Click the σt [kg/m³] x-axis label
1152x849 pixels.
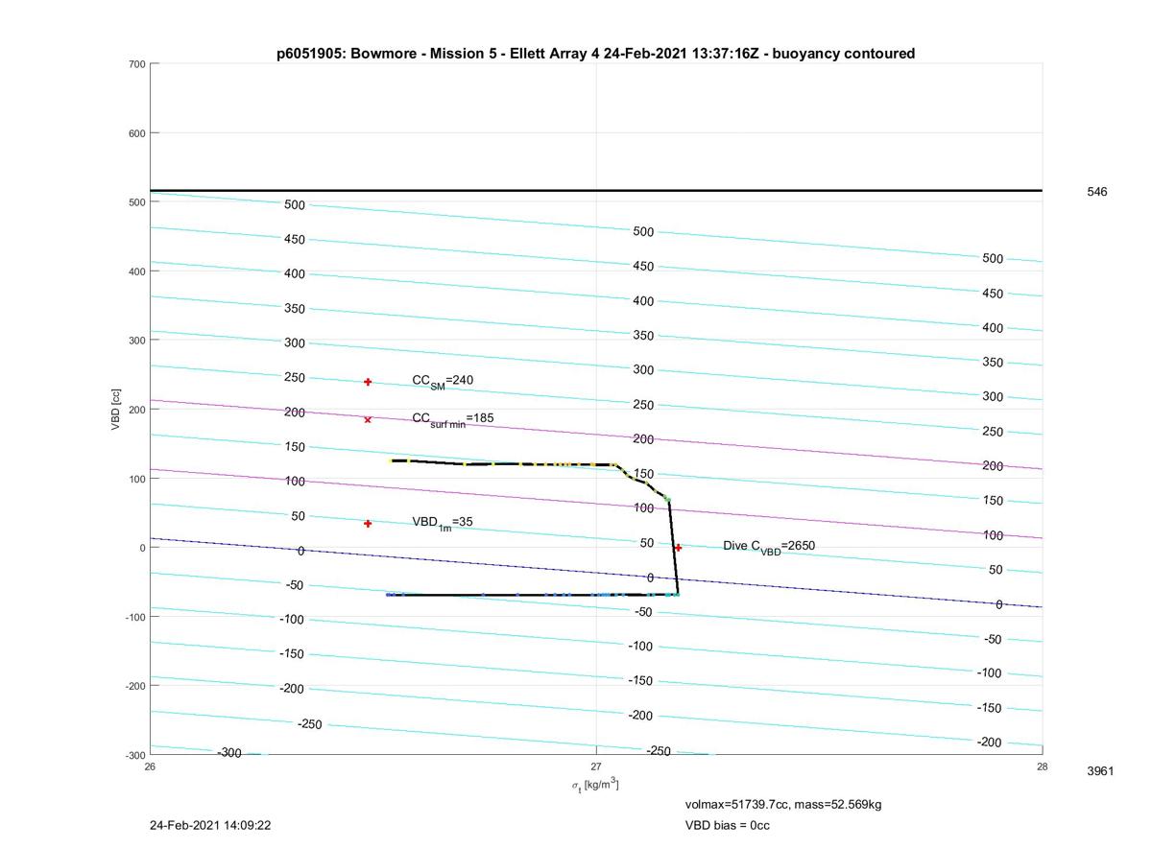tap(595, 785)
